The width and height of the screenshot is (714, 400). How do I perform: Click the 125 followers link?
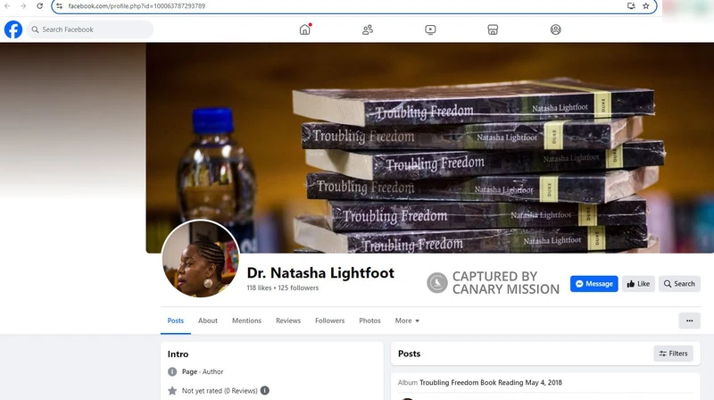point(298,287)
